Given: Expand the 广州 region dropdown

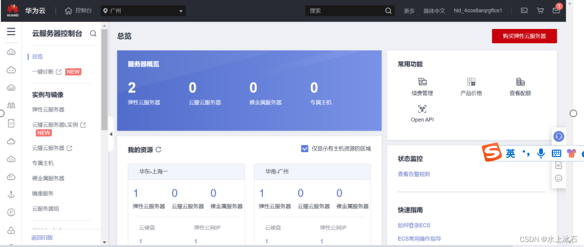Looking at the screenshot, I should point(143,11).
